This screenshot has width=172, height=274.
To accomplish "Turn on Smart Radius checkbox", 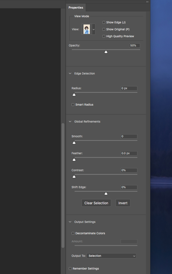I will [x=73, y=105].
